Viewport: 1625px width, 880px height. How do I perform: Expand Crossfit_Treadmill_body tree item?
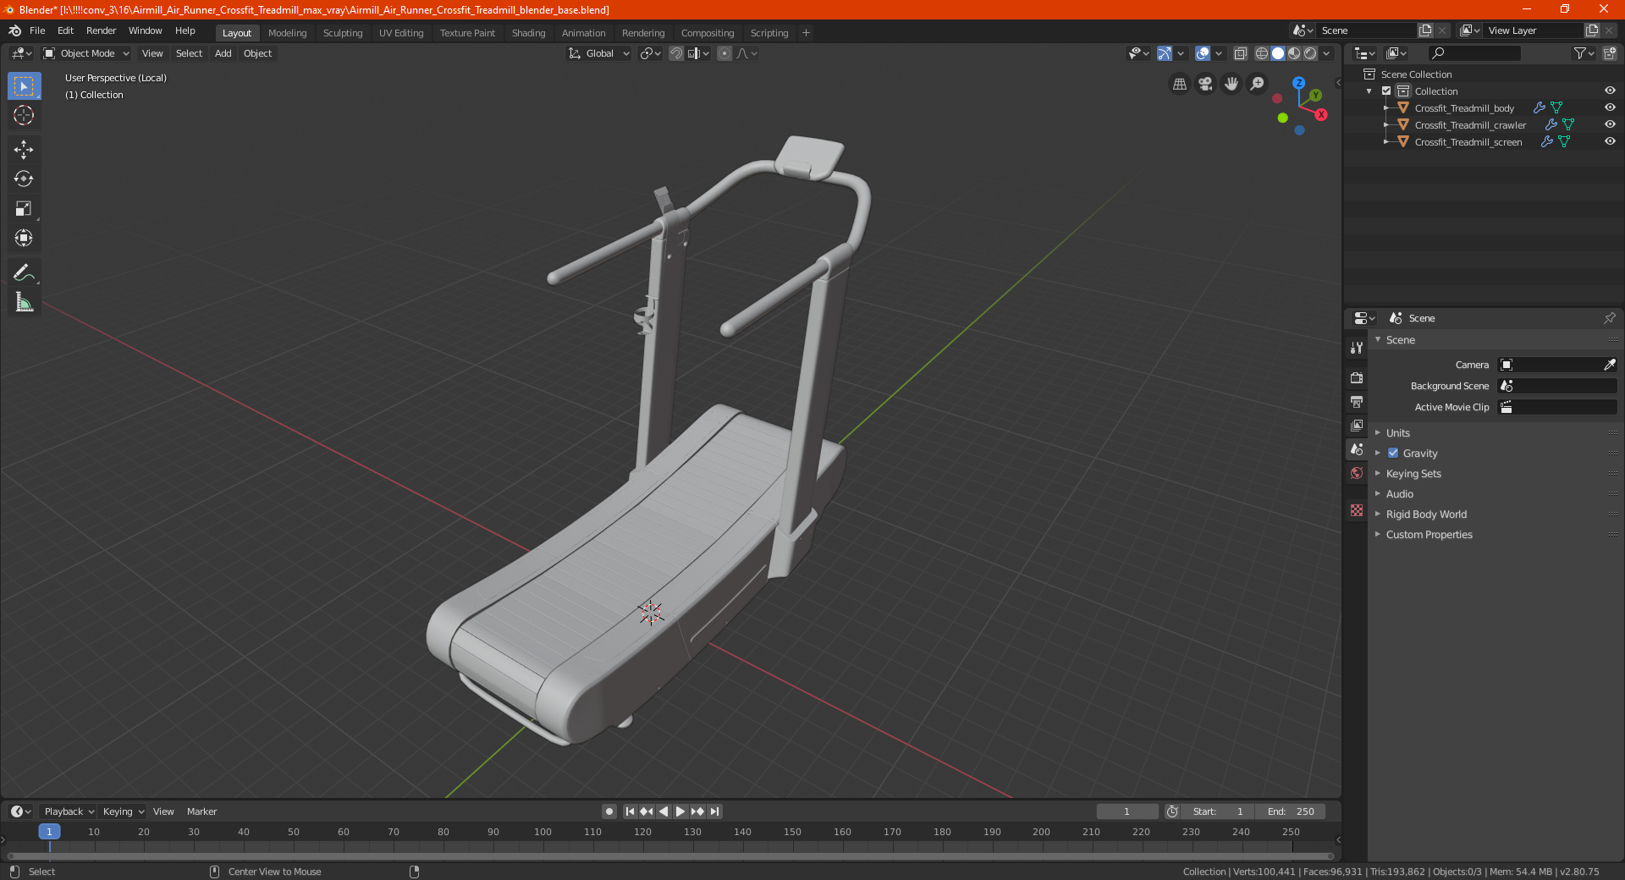click(1386, 108)
